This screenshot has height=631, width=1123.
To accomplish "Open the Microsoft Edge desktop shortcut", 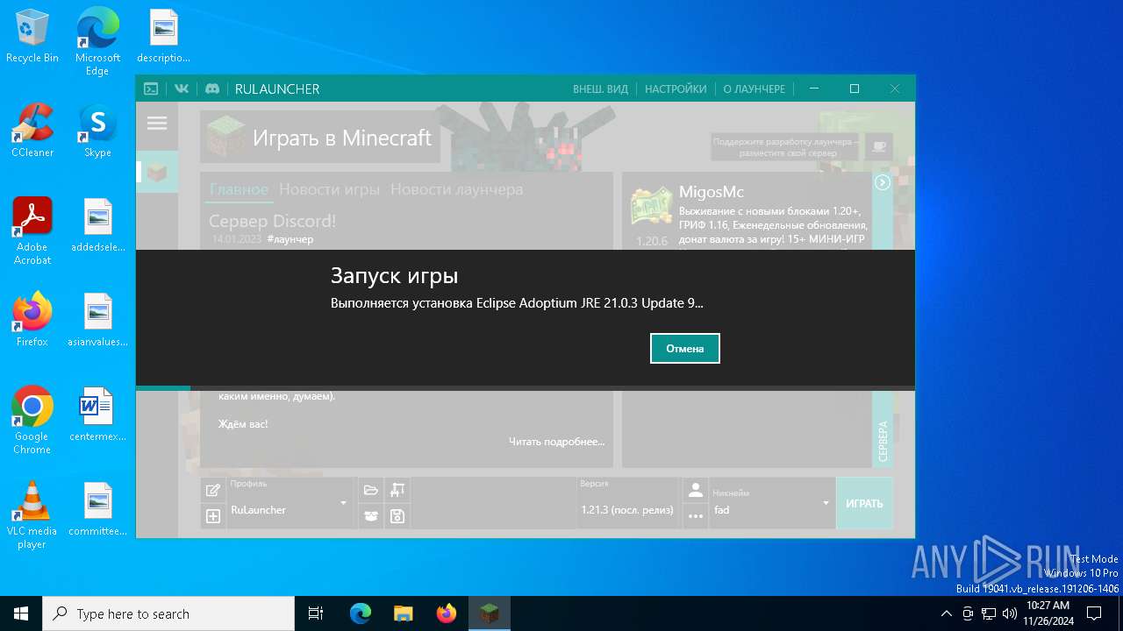I will pyautogui.click(x=97, y=42).
